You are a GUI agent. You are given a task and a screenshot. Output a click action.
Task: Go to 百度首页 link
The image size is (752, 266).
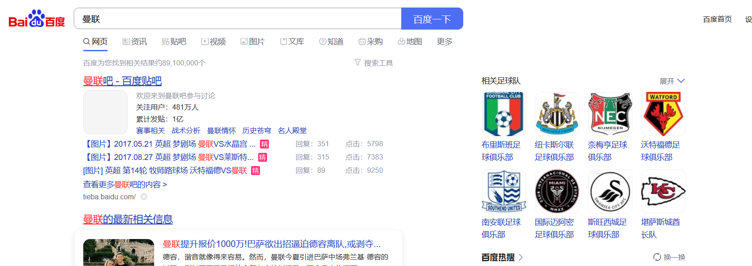click(x=717, y=19)
